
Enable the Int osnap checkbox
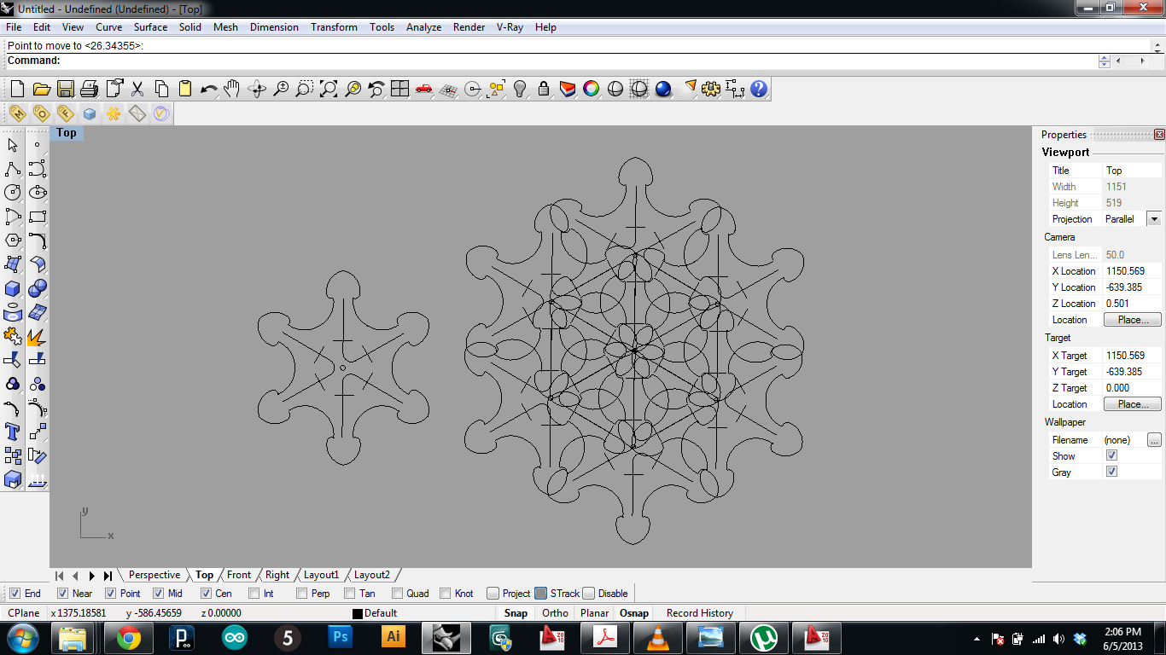(254, 594)
